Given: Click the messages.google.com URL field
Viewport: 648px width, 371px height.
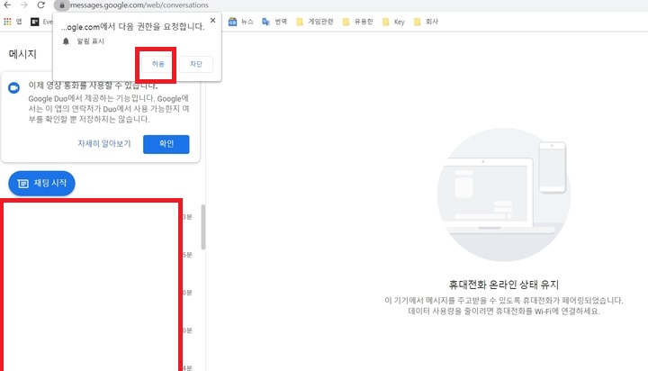Looking at the screenshot, I should click(x=139, y=5).
